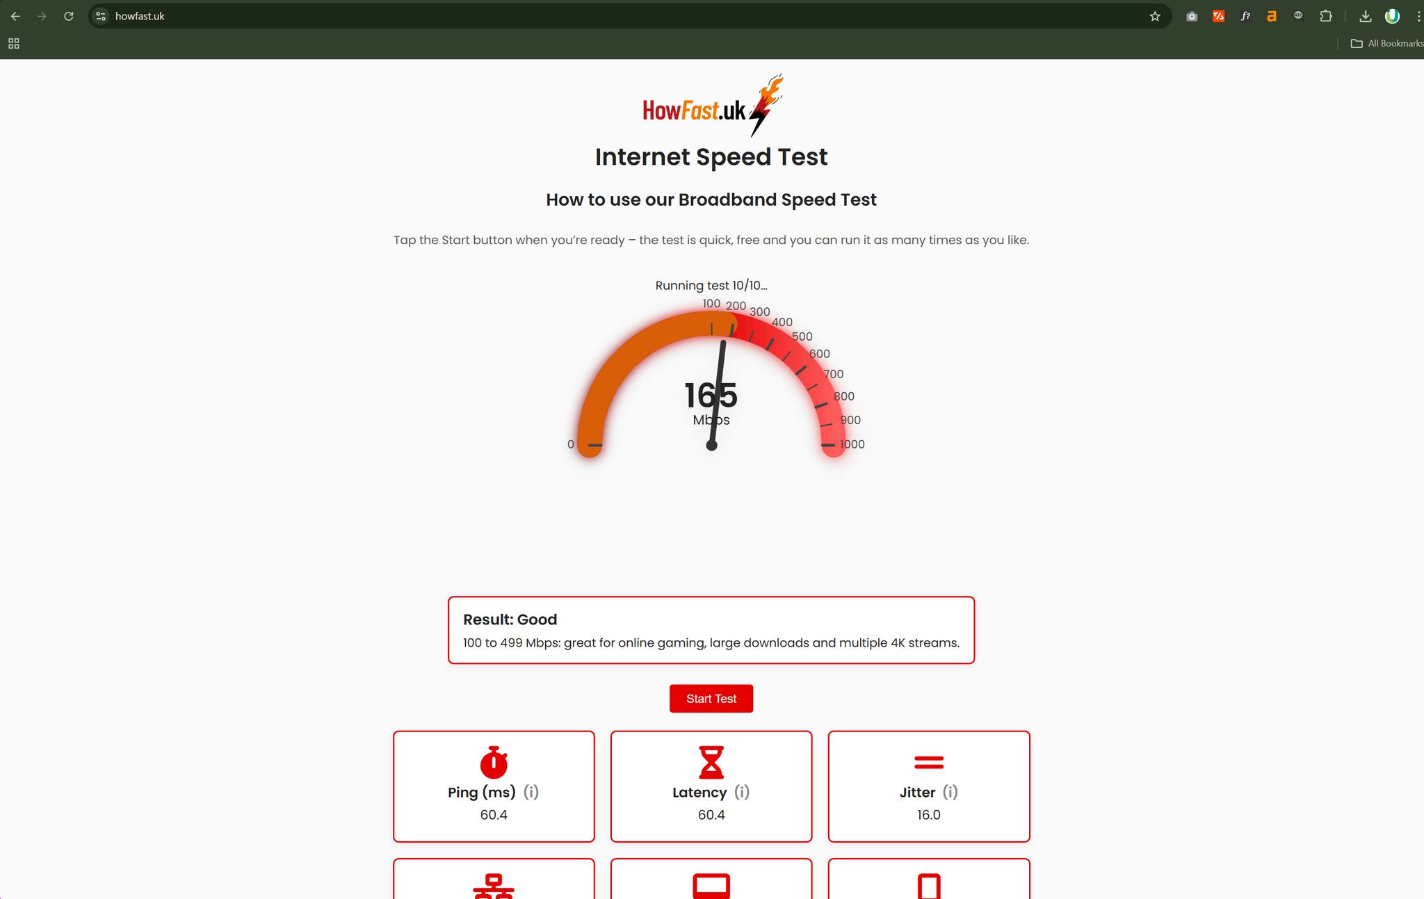The width and height of the screenshot is (1424, 899).
Task: Click the Ping value 60.4
Action: 494,815
